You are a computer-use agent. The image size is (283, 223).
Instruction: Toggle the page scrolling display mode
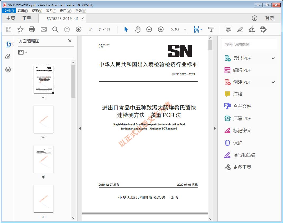pos(211,29)
